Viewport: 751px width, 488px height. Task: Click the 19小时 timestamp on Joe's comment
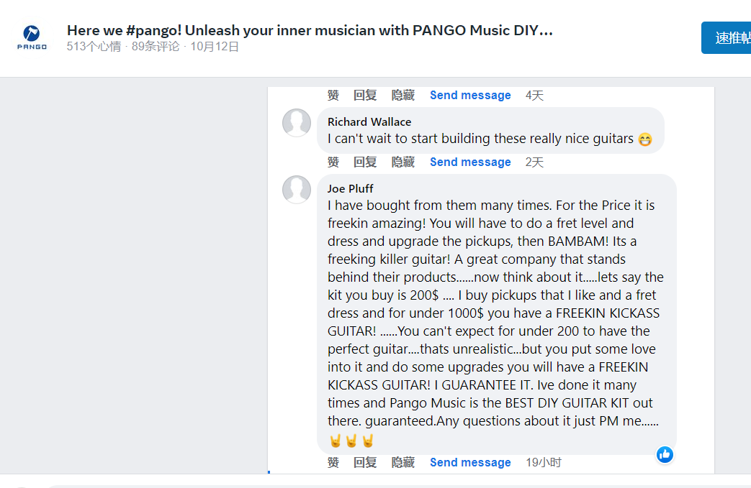545,462
